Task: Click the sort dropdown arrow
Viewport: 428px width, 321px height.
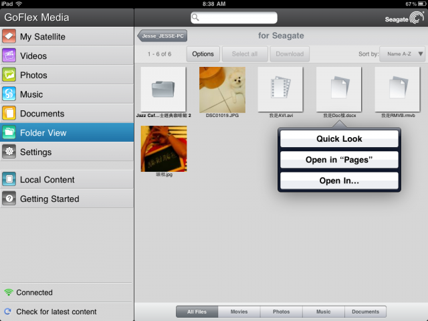Action: click(x=421, y=54)
